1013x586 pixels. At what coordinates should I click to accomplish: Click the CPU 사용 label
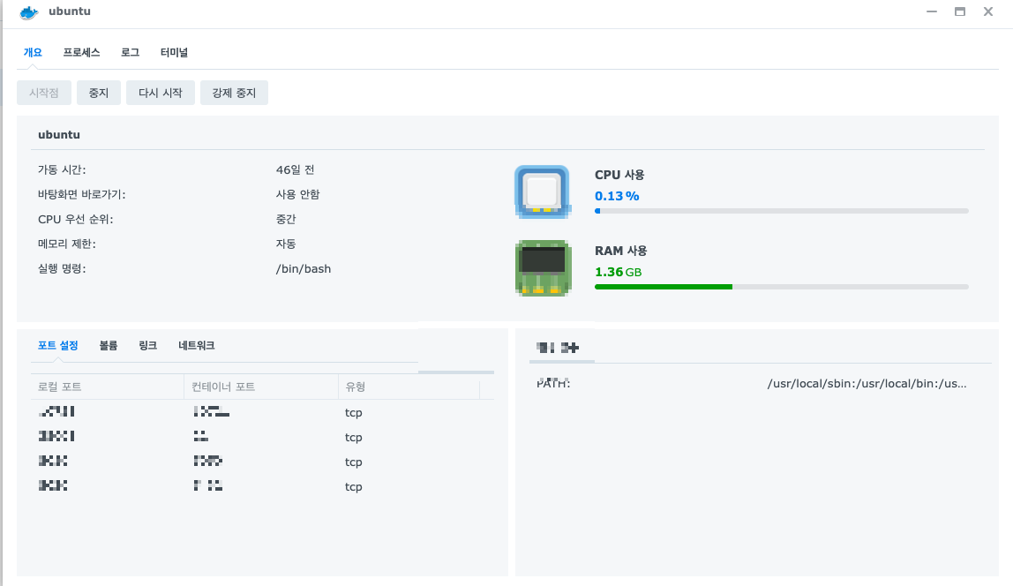619,175
